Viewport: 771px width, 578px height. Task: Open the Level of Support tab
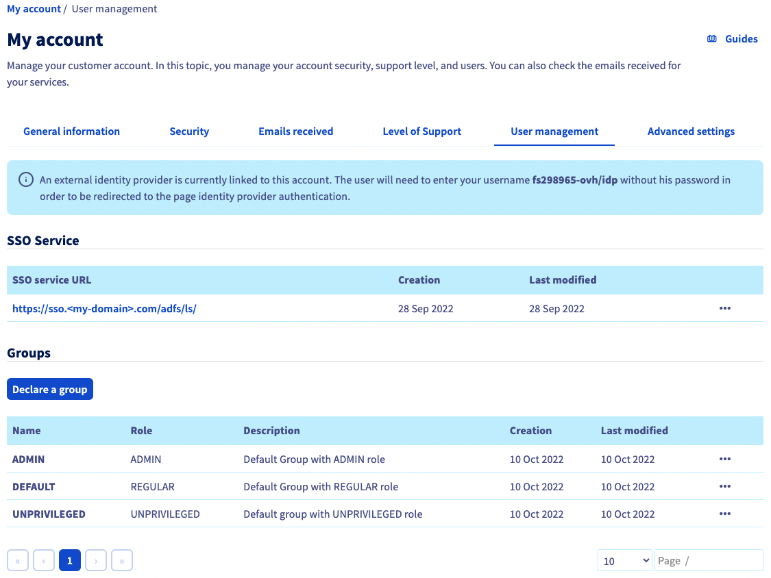[422, 131]
